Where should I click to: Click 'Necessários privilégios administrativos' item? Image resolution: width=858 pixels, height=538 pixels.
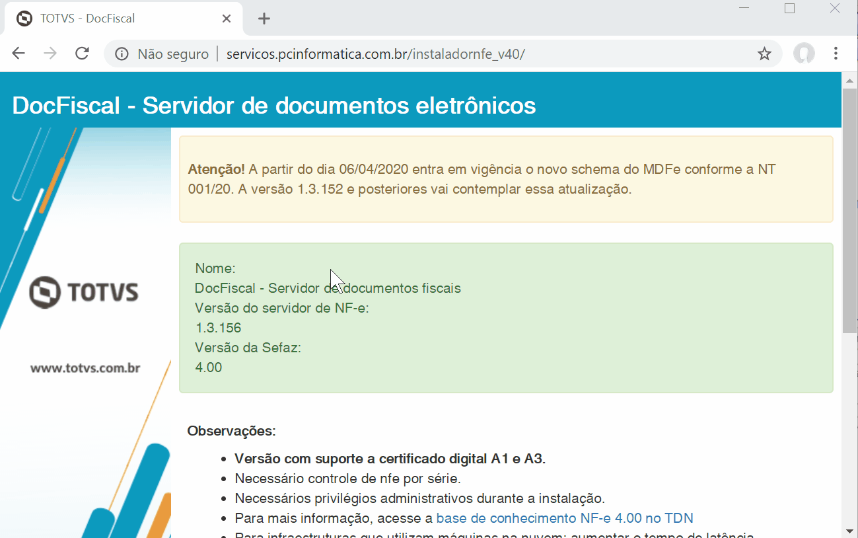pyautogui.click(x=420, y=498)
